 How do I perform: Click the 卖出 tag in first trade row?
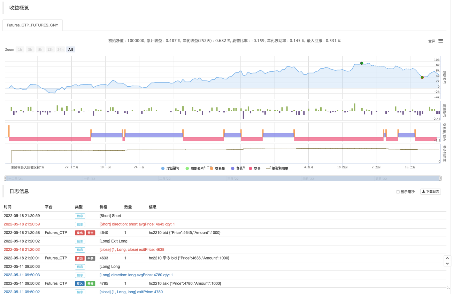pos(80,233)
